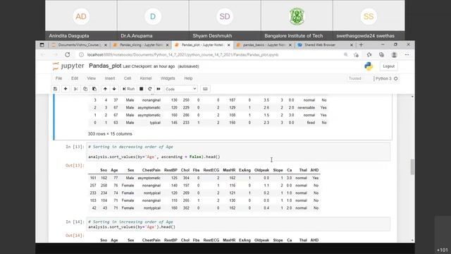Switch to Documents/Vishnu_Course tab

(79, 45)
